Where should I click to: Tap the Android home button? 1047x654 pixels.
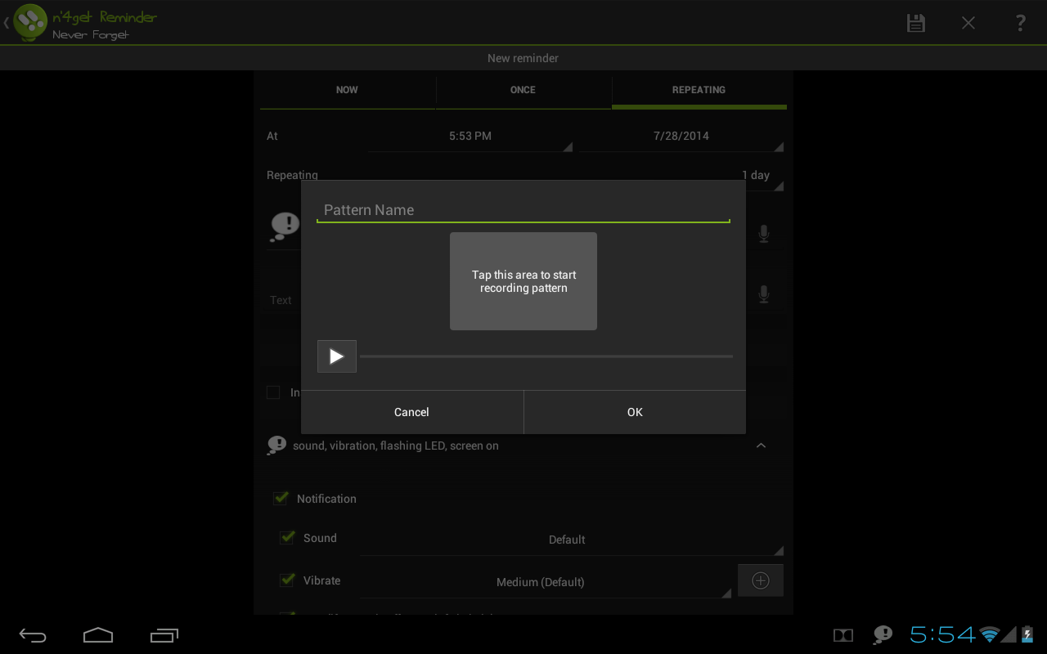tap(98, 635)
